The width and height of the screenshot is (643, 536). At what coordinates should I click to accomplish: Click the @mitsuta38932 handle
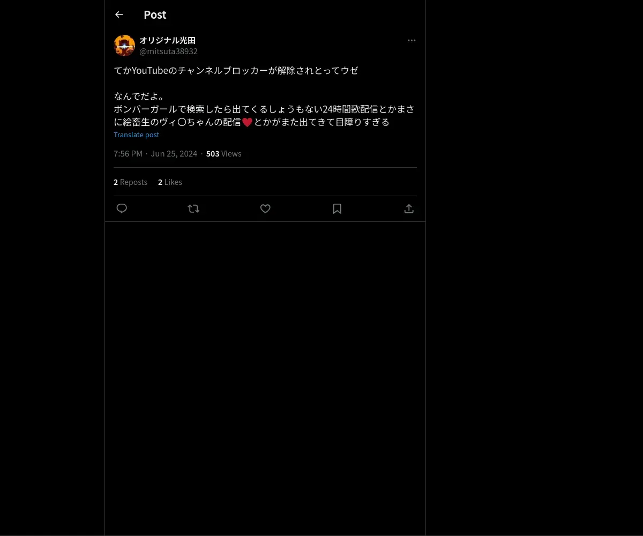(168, 51)
